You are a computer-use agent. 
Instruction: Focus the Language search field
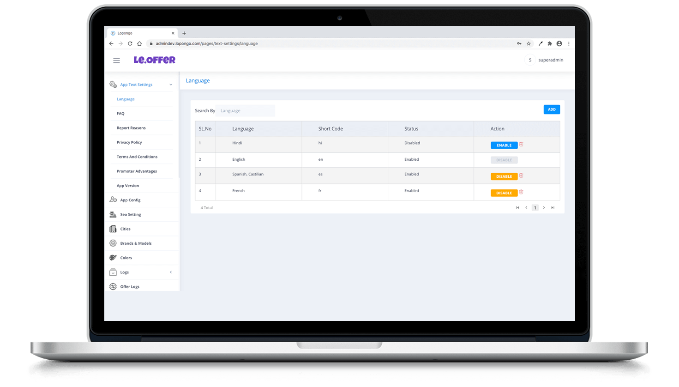point(246,110)
